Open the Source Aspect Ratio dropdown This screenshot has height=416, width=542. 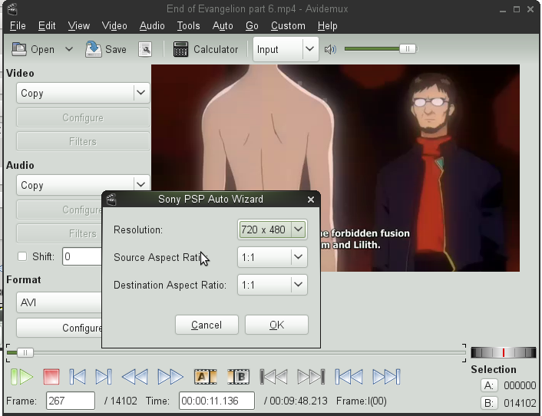(x=272, y=257)
